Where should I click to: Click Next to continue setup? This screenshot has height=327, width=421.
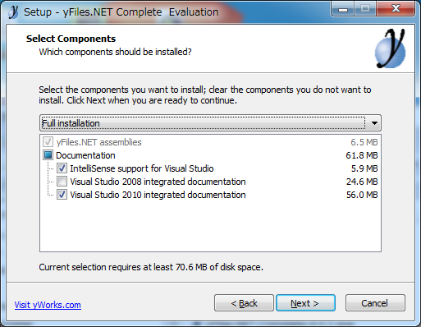(x=305, y=303)
